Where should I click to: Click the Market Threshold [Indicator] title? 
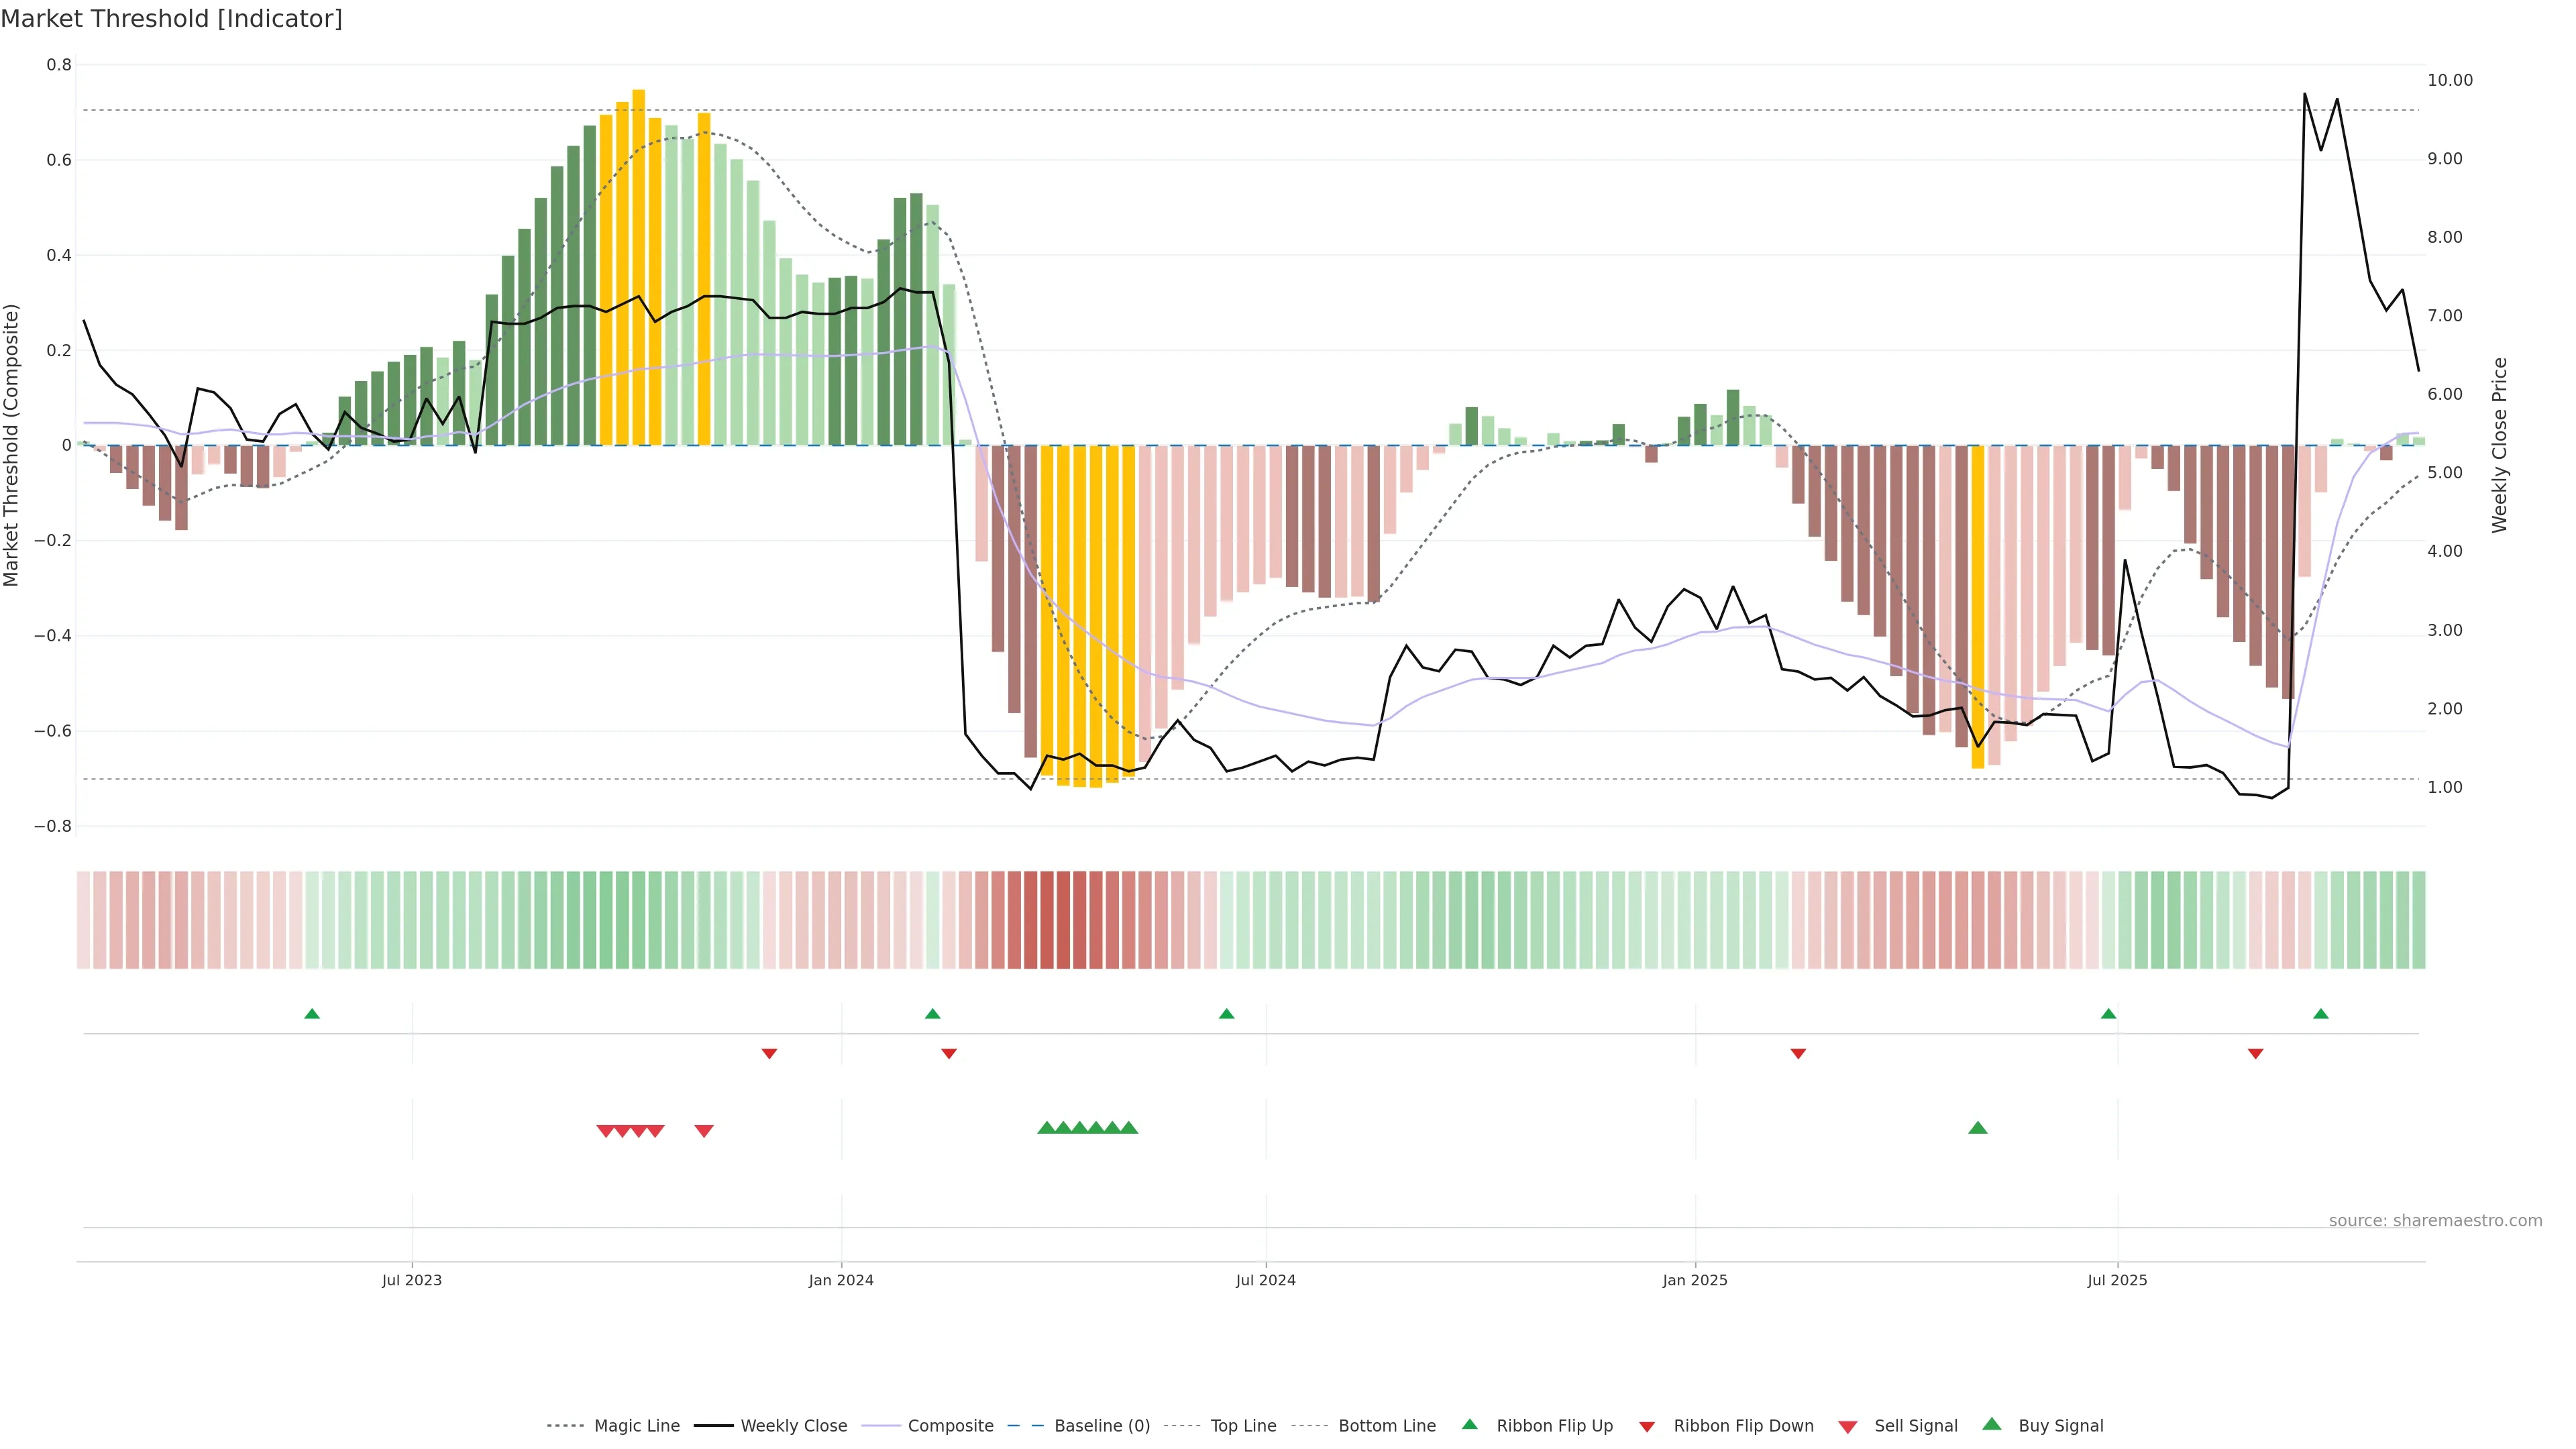tap(171, 19)
